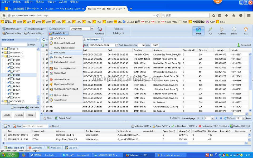Open the Google map dropdown
Screen dimensions: 253x158
(x=92, y=29)
